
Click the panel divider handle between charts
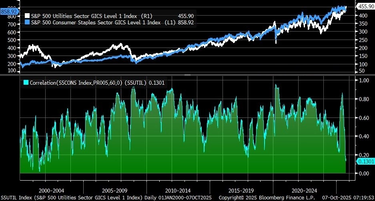click(187, 75)
